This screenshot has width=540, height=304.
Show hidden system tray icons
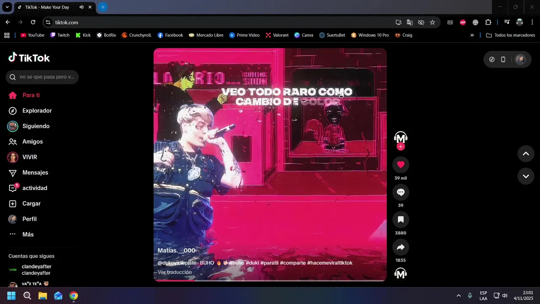click(x=459, y=296)
